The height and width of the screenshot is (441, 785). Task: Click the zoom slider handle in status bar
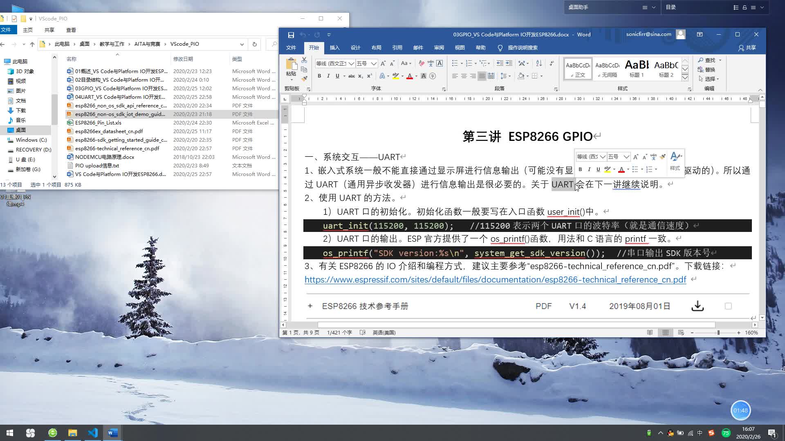(x=718, y=333)
